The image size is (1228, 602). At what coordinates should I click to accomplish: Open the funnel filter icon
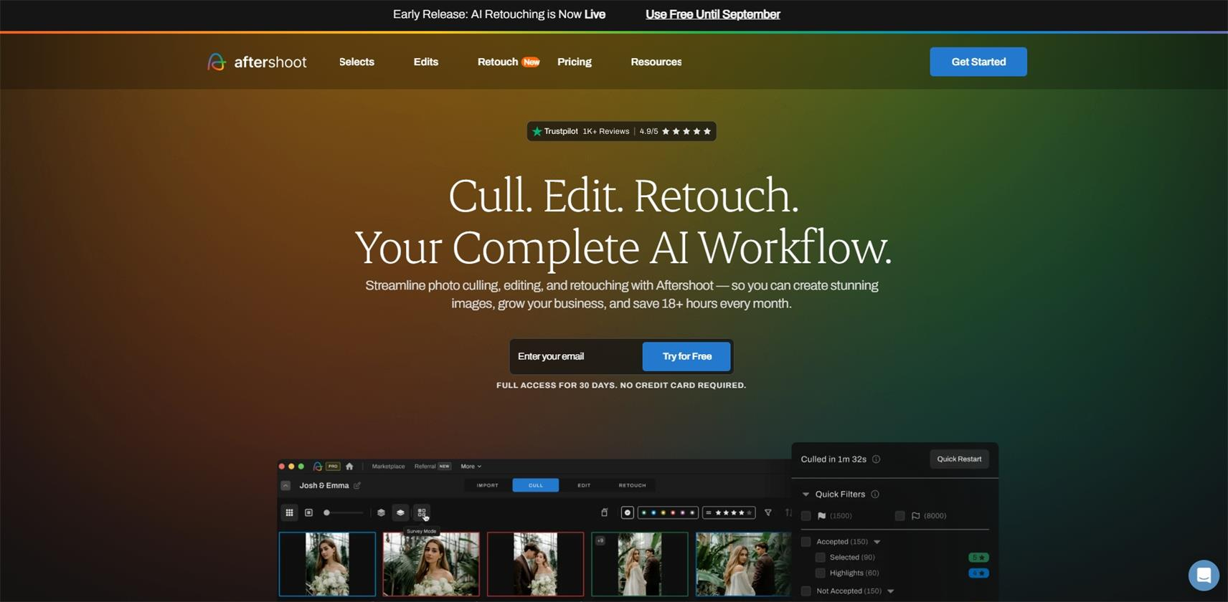tap(767, 512)
